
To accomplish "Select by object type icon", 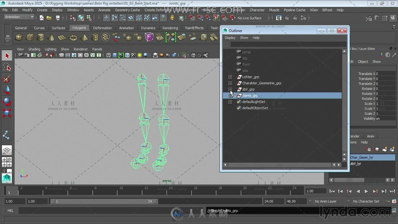I will tap(81, 18).
